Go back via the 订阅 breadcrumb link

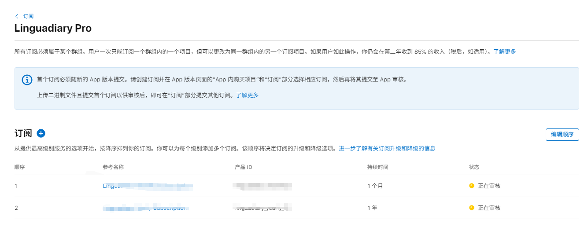click(28, 16)
